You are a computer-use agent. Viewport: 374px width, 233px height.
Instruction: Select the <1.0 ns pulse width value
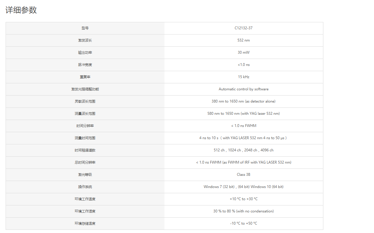point(243,65)
